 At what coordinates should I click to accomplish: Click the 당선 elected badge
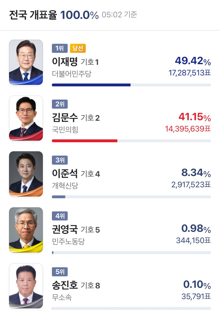tap(78, 48)
